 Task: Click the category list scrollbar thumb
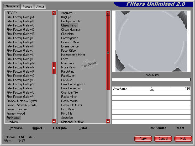pos(54,68)
